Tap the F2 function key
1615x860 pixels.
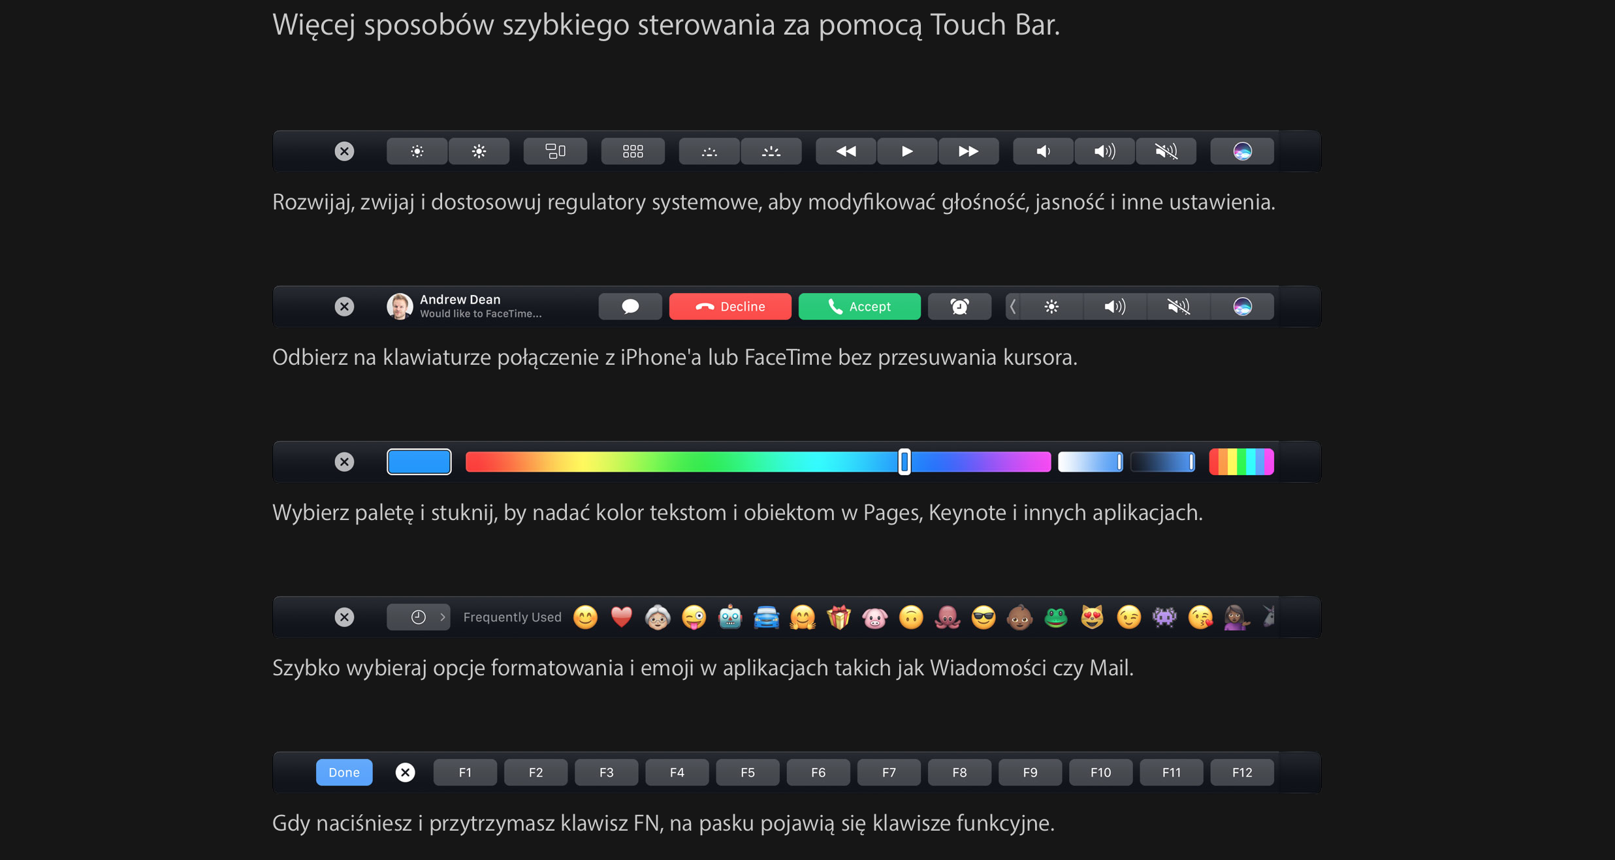click(x=536, y=773)
